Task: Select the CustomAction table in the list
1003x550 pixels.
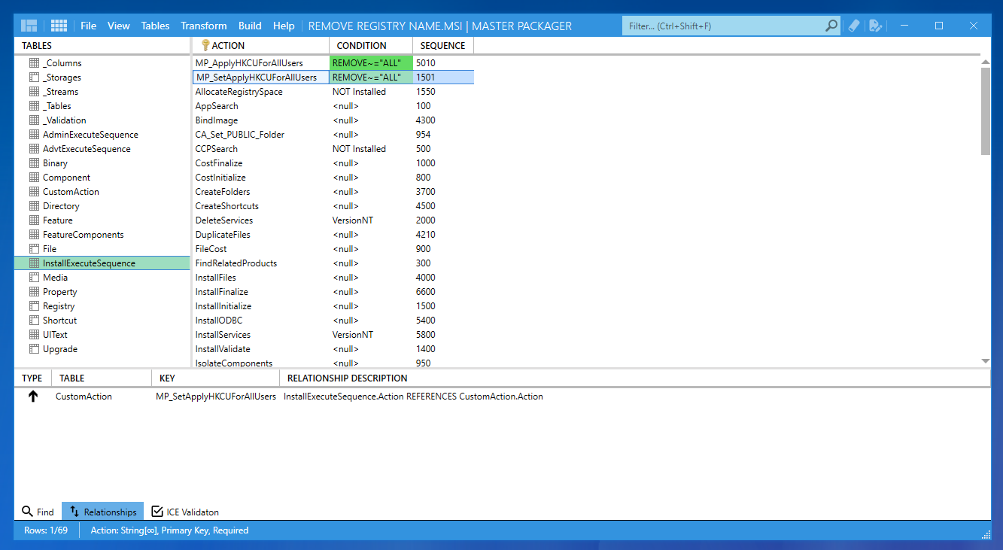Action: (x=71, y=192)
